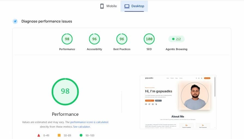
Task: Open the Agentic Browsing 2/2 badge
Action: pyautogui.click(x=177, y=39)
